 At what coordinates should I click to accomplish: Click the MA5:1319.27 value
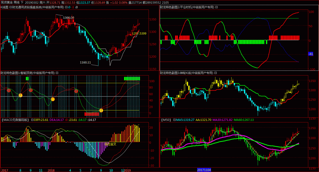[x=185, y=120]
